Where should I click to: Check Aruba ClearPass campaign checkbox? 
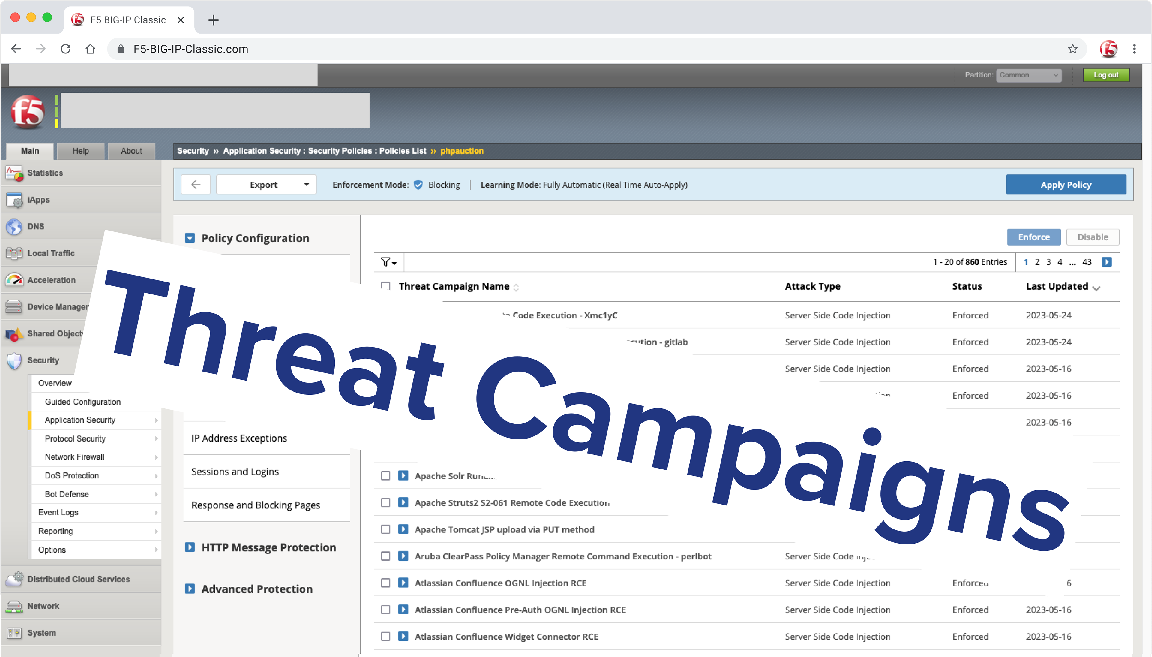click(385, 556)
